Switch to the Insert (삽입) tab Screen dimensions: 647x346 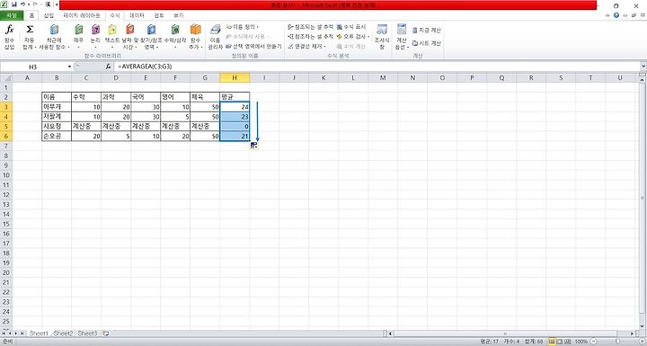[49, 15]
